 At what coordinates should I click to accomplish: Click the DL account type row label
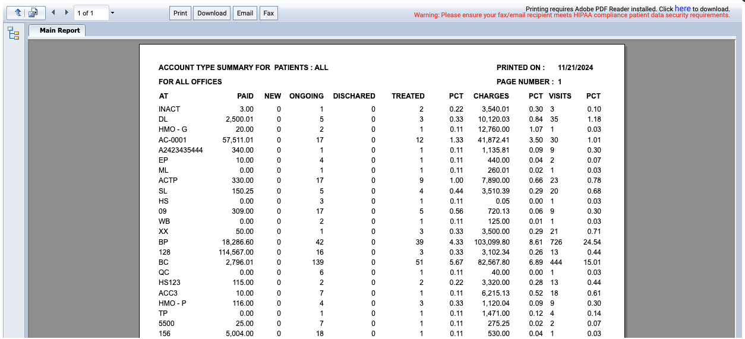coord(163,119)
